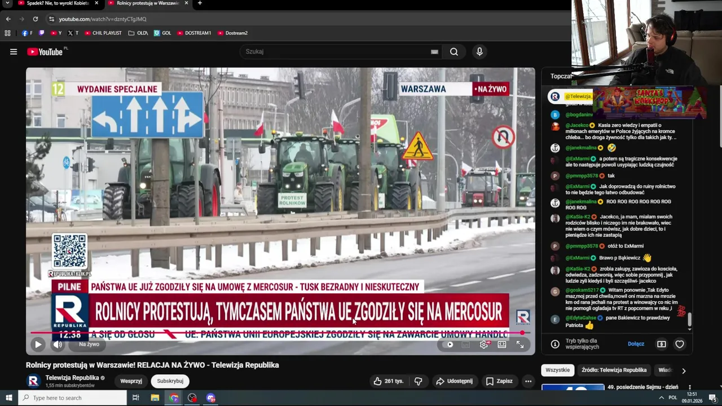722x406 pixels.
Task: Go back in browser
Action: (x=8, y=19)
